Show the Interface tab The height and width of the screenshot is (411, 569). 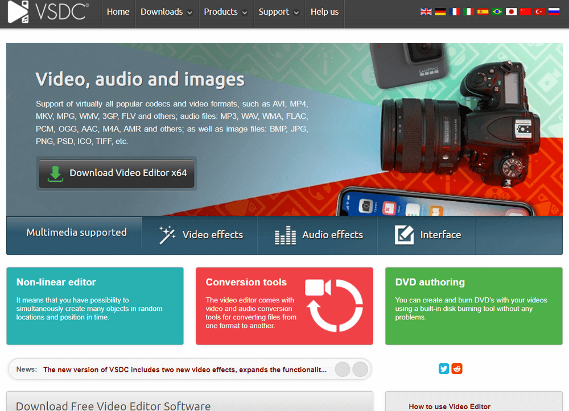(428, 235)
